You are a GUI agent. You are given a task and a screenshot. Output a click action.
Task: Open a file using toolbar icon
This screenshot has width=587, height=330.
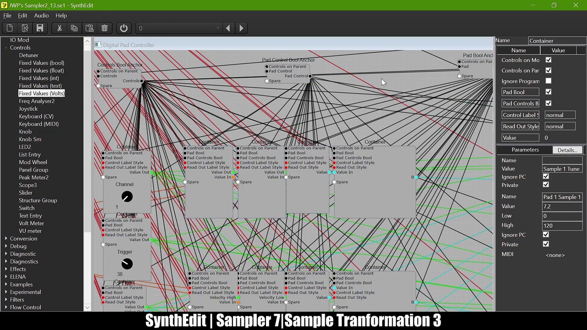click(x=25, y=28)
